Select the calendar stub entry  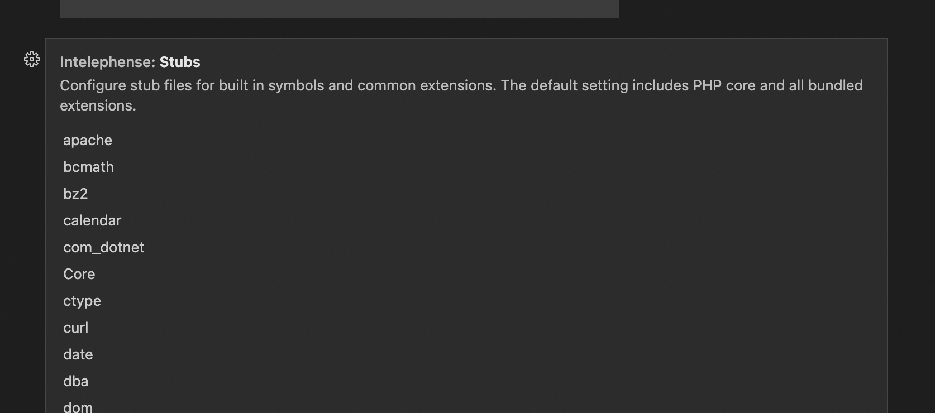pos(92,220)
